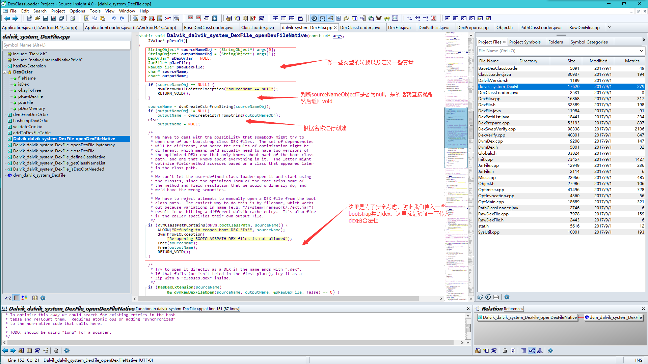Toggle A-Z sorting in symbol window

click(8, 298)
